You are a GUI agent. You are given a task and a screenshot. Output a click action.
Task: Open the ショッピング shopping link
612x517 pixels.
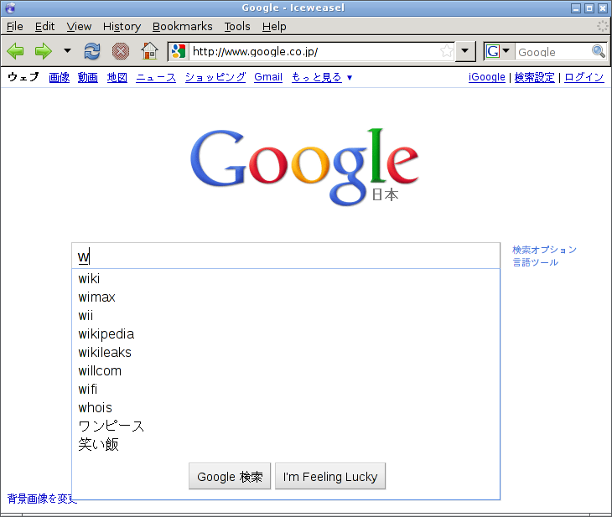pos(215,77)
